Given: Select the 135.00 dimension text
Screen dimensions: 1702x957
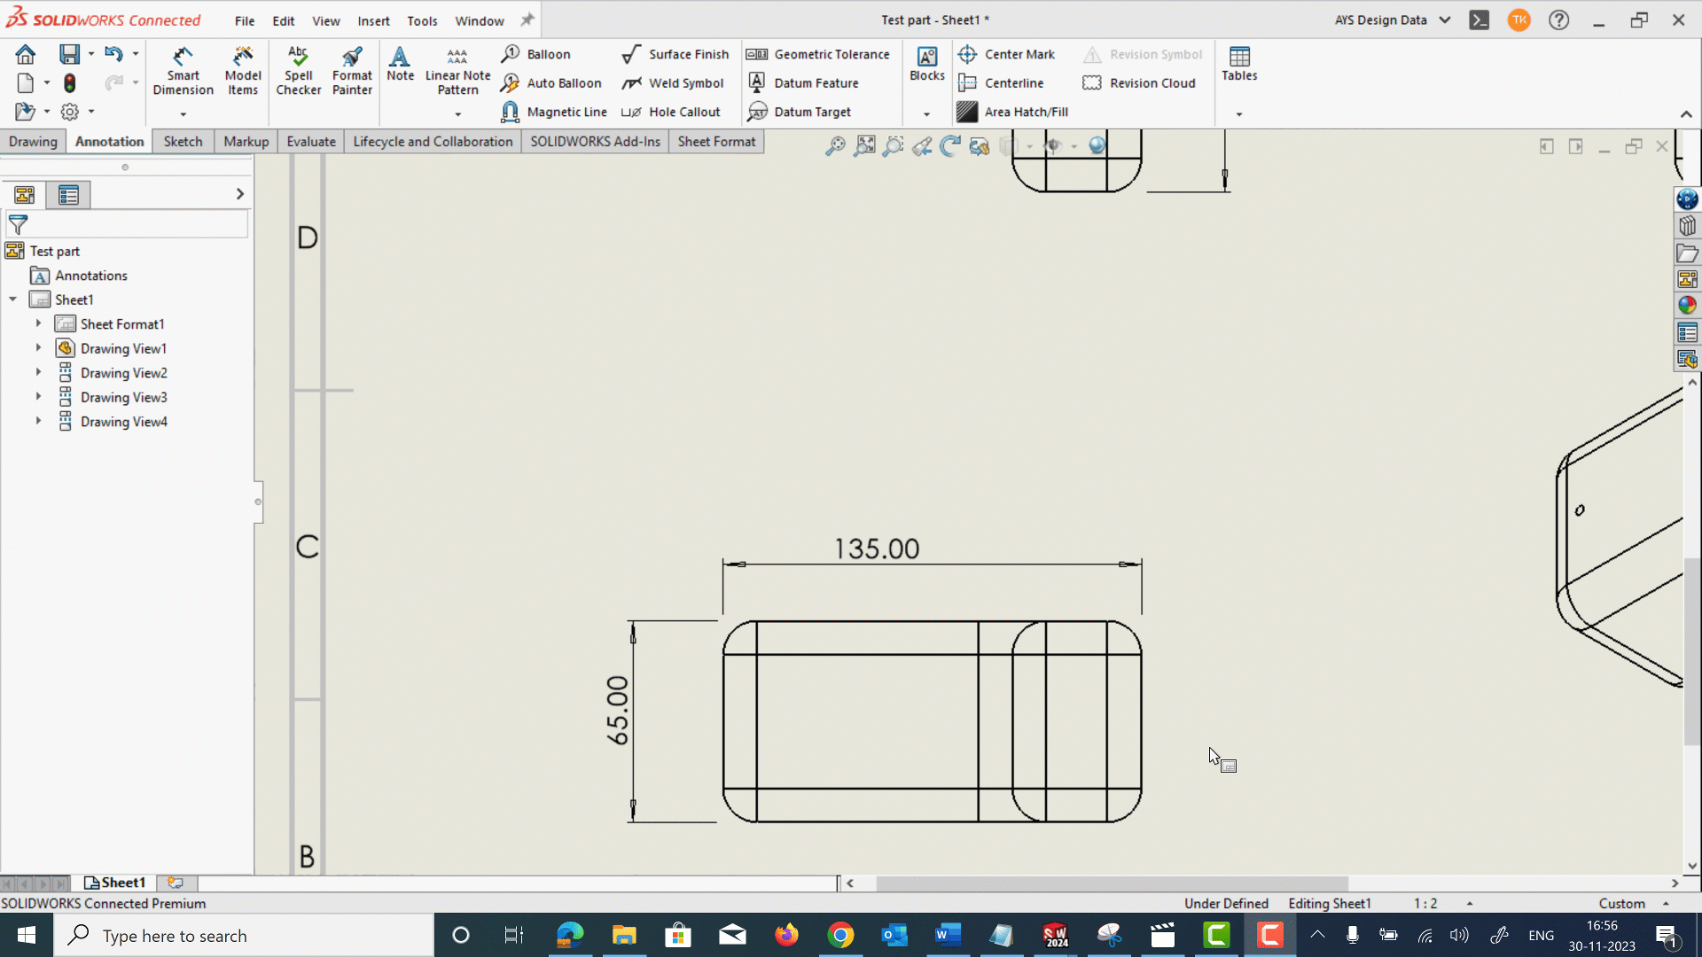Looking at the screenshot, I should (877, 549).
